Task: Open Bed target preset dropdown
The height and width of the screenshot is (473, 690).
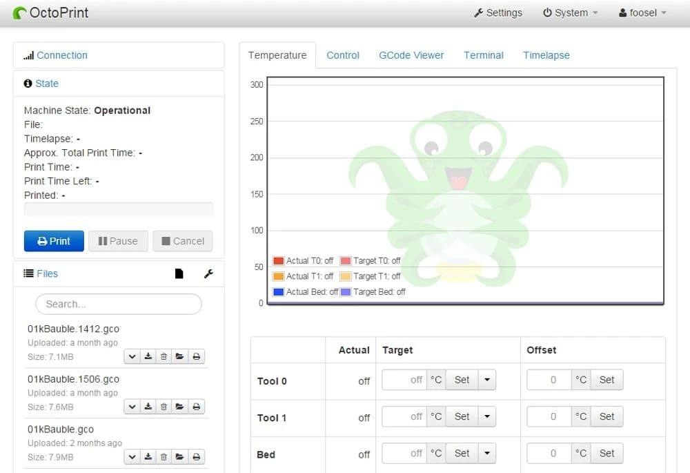Action: pos(487,453)
